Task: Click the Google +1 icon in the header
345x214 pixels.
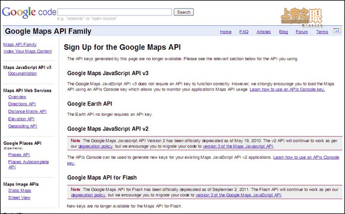Action: 337,31
